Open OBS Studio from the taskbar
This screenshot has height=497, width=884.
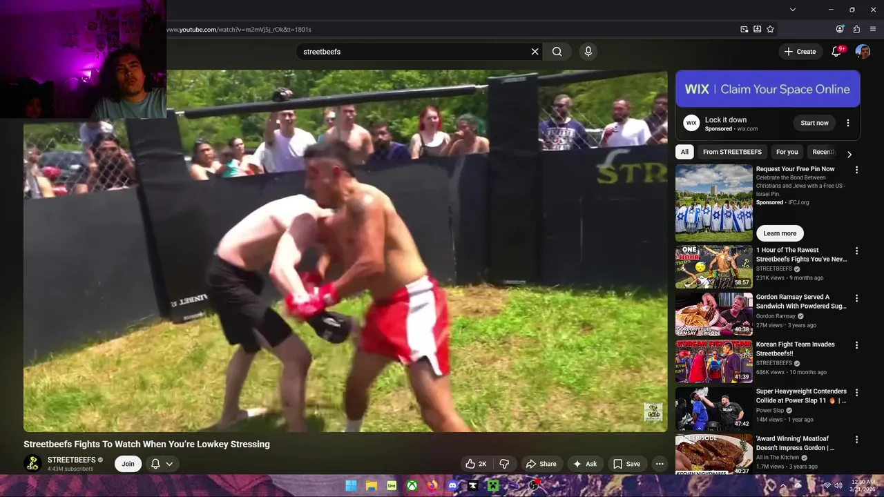(534, 486)
